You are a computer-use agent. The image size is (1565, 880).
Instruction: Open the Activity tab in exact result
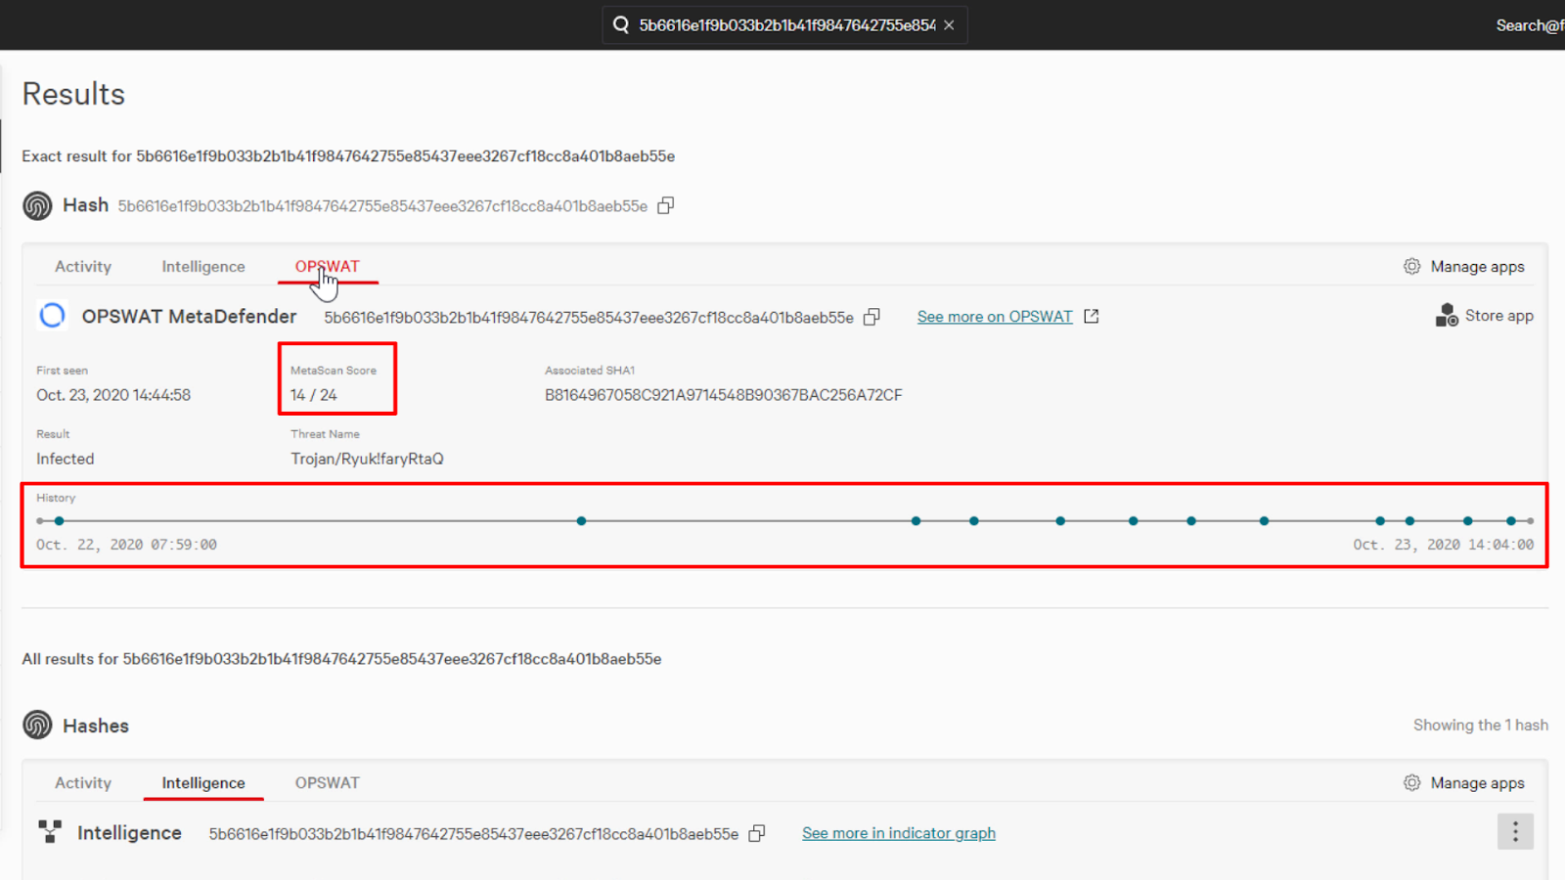[83, 266]
